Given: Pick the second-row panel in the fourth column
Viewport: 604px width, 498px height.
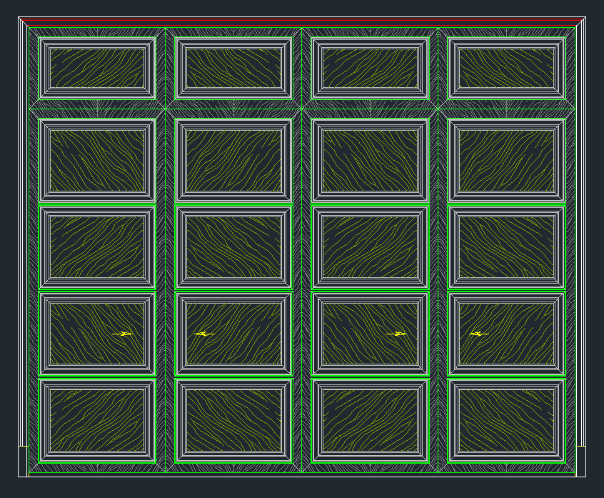Looking at the screenshot, I should [x=506, y=160].
